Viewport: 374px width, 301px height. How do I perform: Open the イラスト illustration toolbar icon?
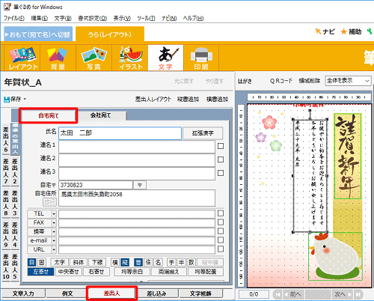pyautogui.click(x=130, y=58)
